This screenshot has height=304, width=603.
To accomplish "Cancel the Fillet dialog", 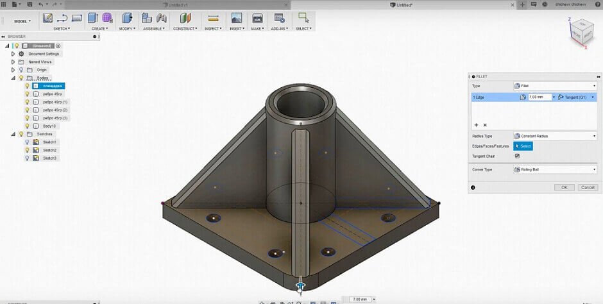I will click(588, 187).
